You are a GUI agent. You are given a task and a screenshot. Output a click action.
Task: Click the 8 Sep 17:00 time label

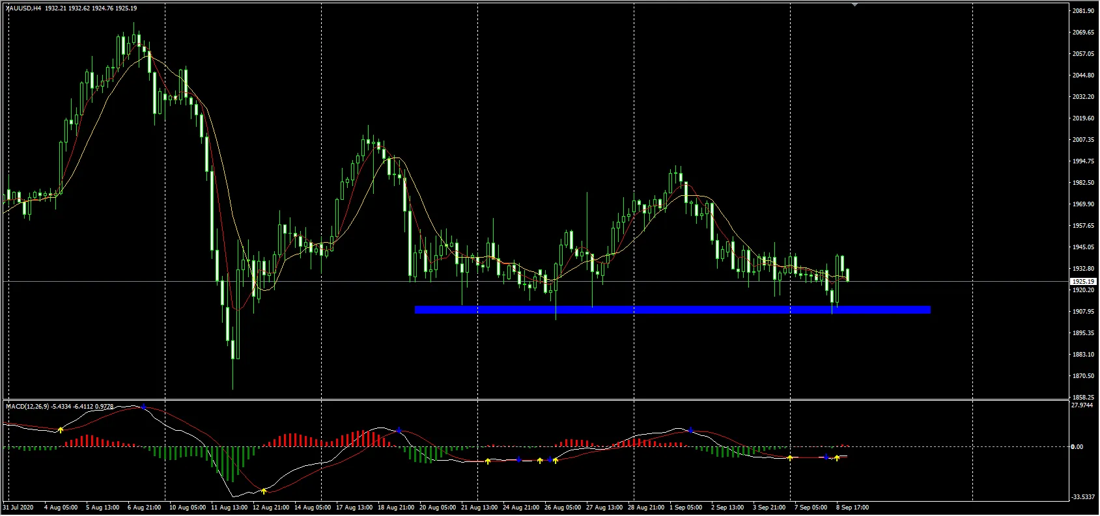tap(853, 508)
